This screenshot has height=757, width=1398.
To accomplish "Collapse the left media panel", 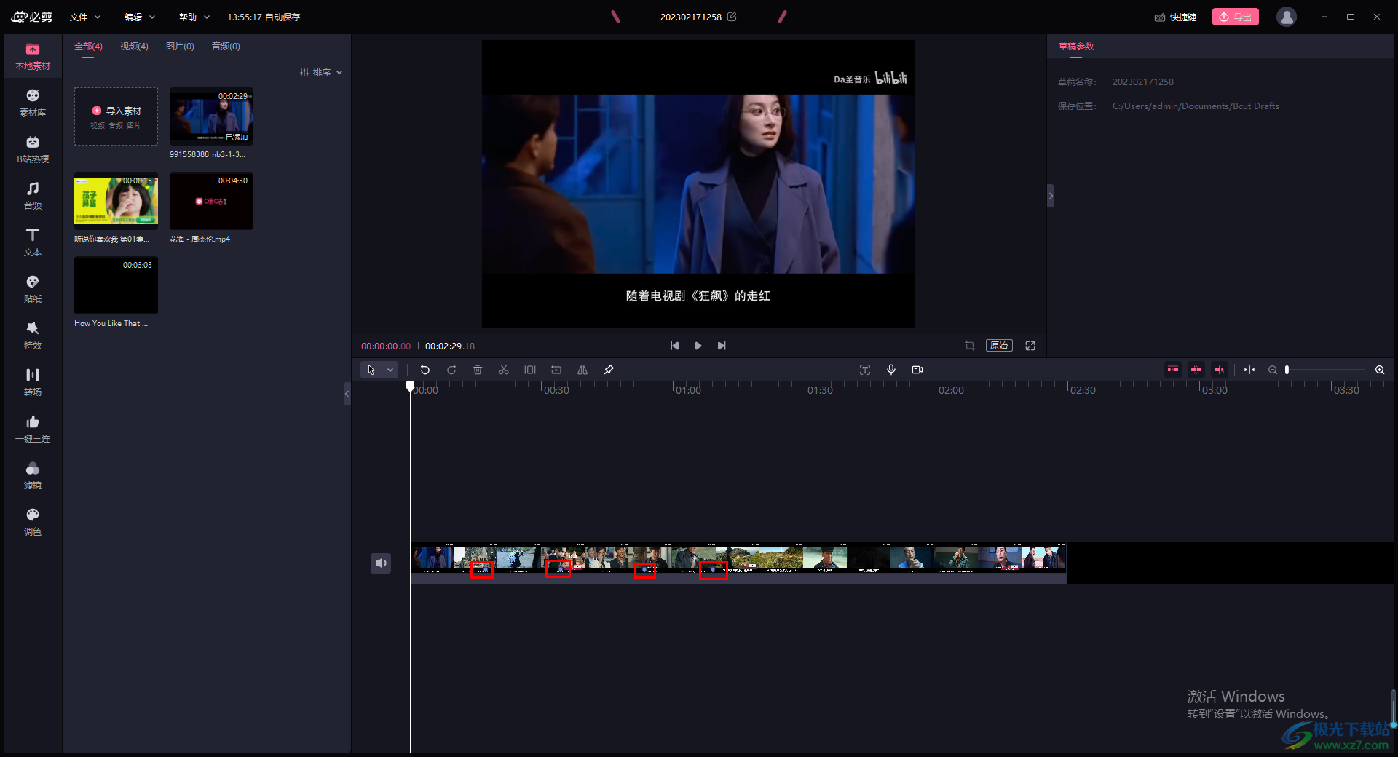I will 347,394.
